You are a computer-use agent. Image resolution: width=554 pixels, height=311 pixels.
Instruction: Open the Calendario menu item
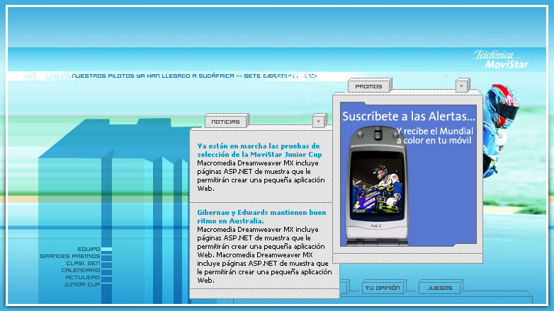81,270
